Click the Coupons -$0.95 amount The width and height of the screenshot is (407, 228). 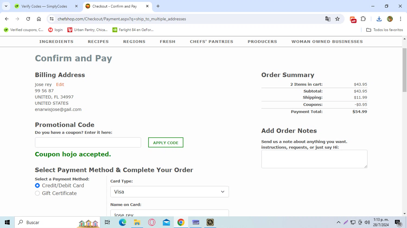pyautogui.click(x=361, y=104)
